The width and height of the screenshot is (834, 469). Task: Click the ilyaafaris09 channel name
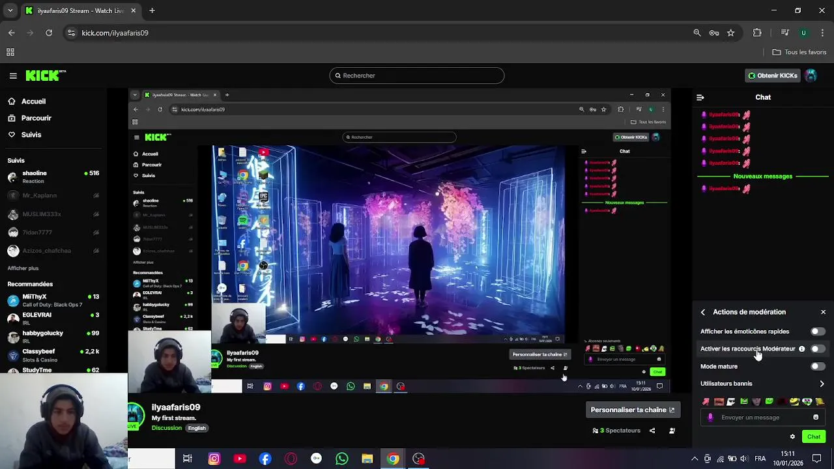176,407
